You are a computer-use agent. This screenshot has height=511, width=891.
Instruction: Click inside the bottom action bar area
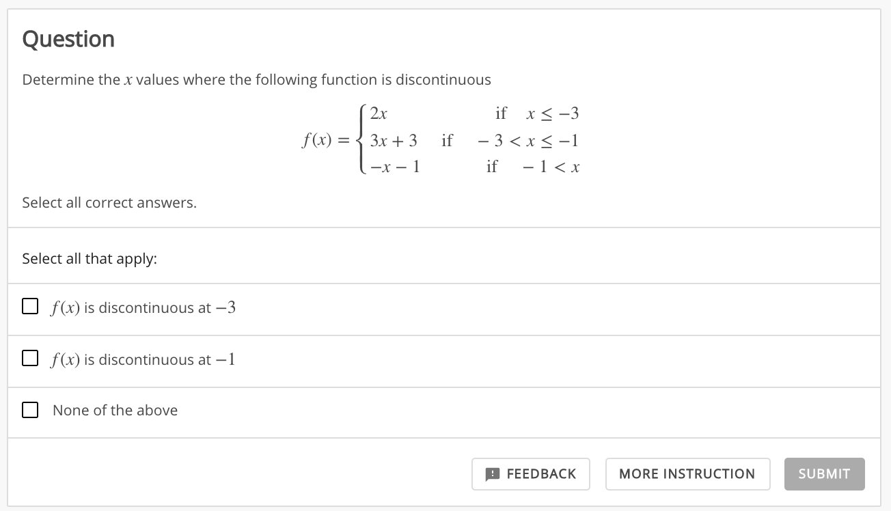[x=273, y=473]
